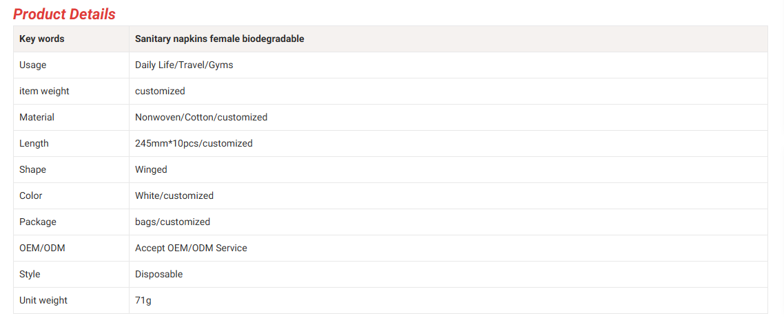The height and width of the screenshot is (329, 784).
Task: Click the 'Disposable' value cell
Action: coord(158,274)
